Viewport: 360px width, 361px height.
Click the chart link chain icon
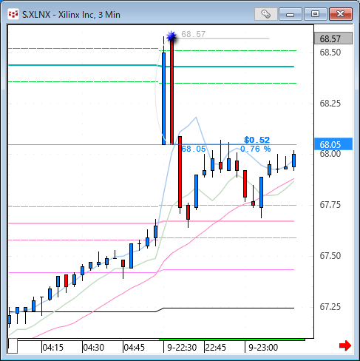tap(266, 14)
